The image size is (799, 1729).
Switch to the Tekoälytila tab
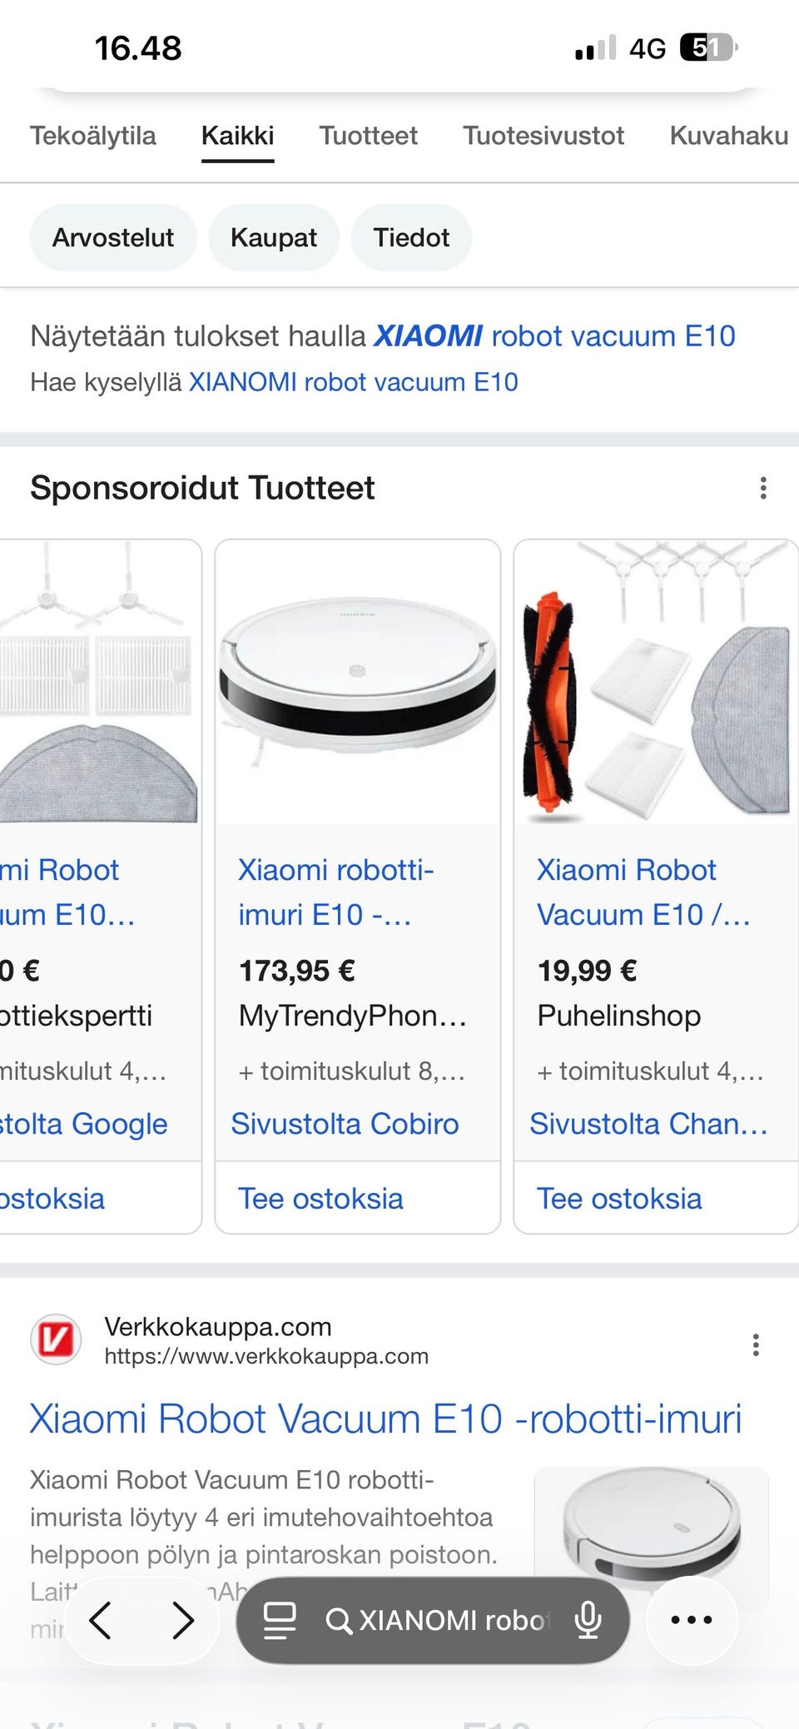[x=93, y=136]
